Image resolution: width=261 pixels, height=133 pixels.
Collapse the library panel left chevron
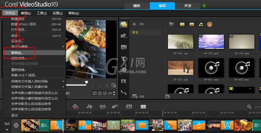pyautogui.click(x=168, y=97)
